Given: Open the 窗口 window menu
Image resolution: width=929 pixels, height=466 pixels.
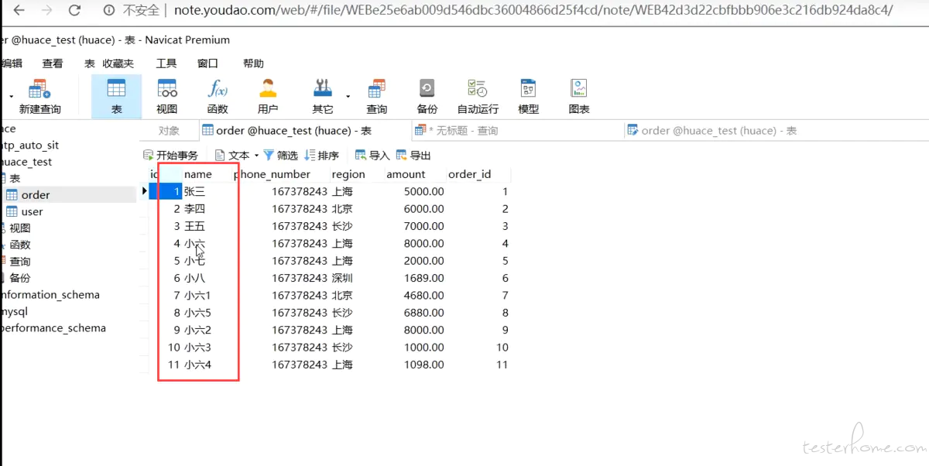Looking at the screenshot, I should click(x=207, y=63).
